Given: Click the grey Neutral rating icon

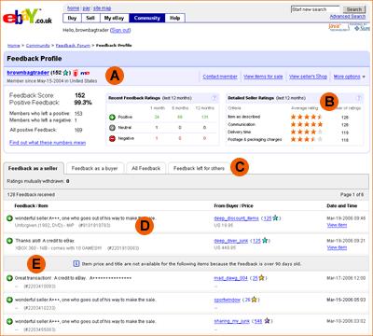Looking at the screenshot, I should 112,128.
